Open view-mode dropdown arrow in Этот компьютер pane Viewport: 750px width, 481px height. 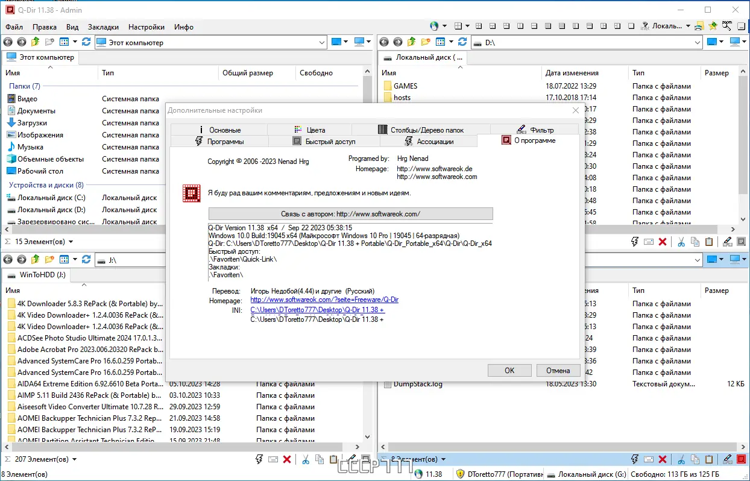pyautogui.click(x=75, y=42)
